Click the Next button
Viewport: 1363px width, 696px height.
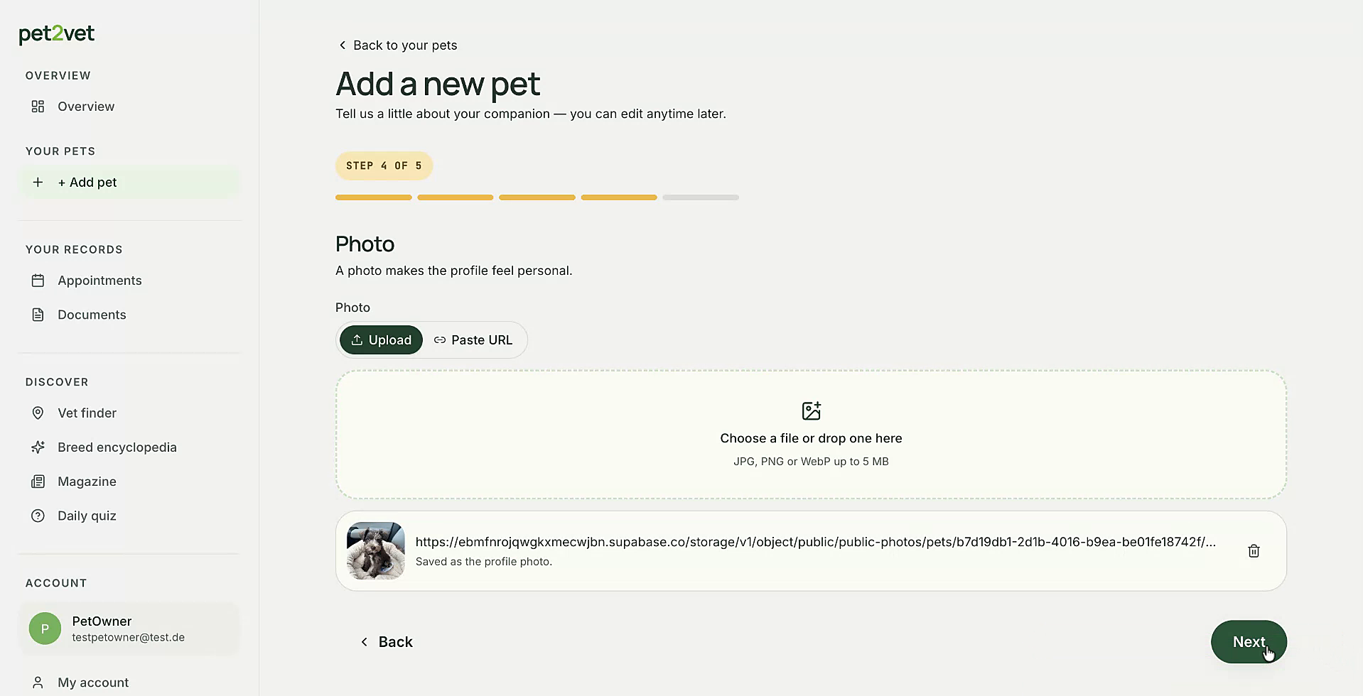click(1249, 642)
